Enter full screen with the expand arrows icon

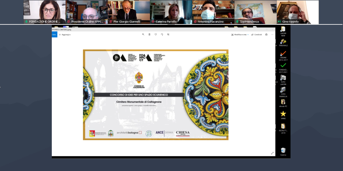coord(272,153)
